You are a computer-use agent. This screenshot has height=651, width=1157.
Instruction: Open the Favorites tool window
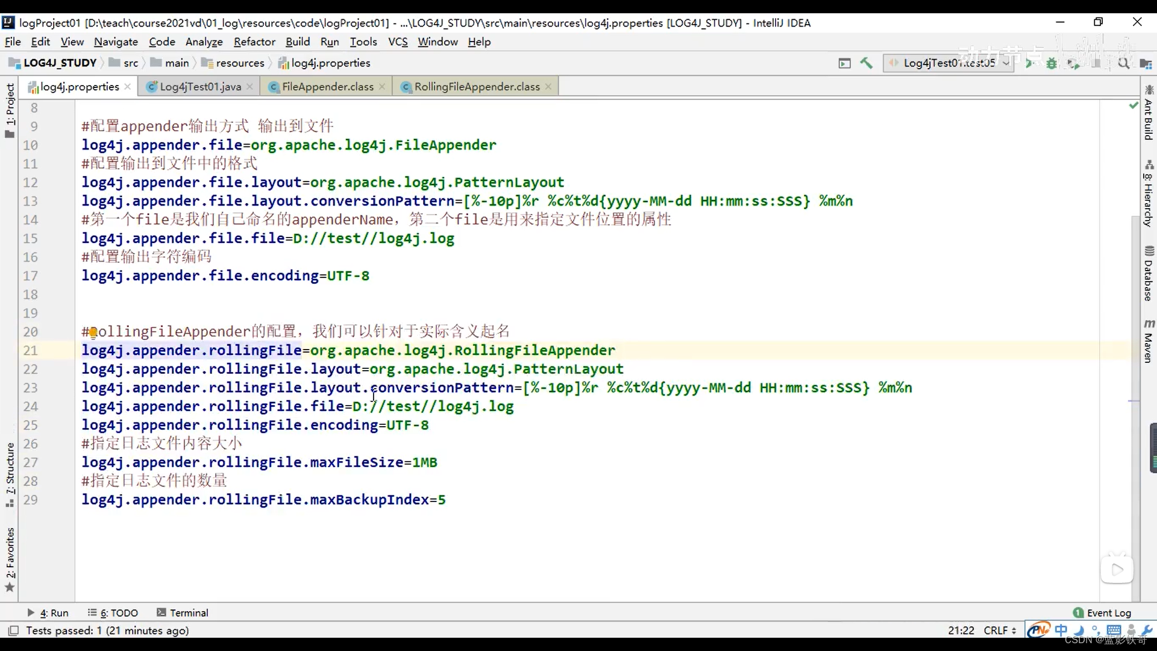tap(10, 559)
